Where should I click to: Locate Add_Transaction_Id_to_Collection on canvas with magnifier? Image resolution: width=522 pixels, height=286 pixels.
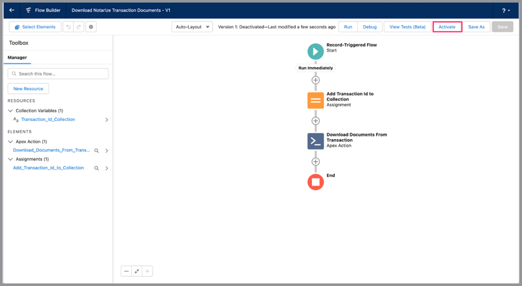(x=97, y=168)
